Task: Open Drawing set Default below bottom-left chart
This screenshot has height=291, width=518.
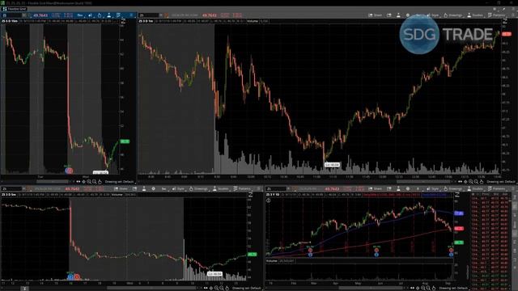Action: pos(247,288)
